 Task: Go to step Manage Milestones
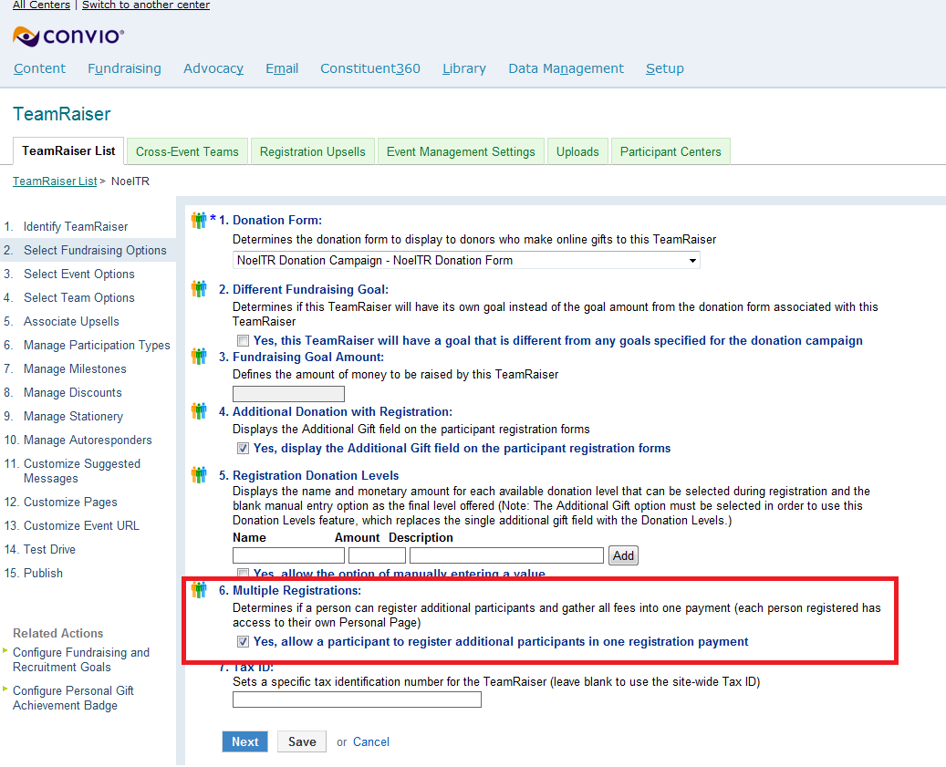pyautogui.click(x=75, y=369)
